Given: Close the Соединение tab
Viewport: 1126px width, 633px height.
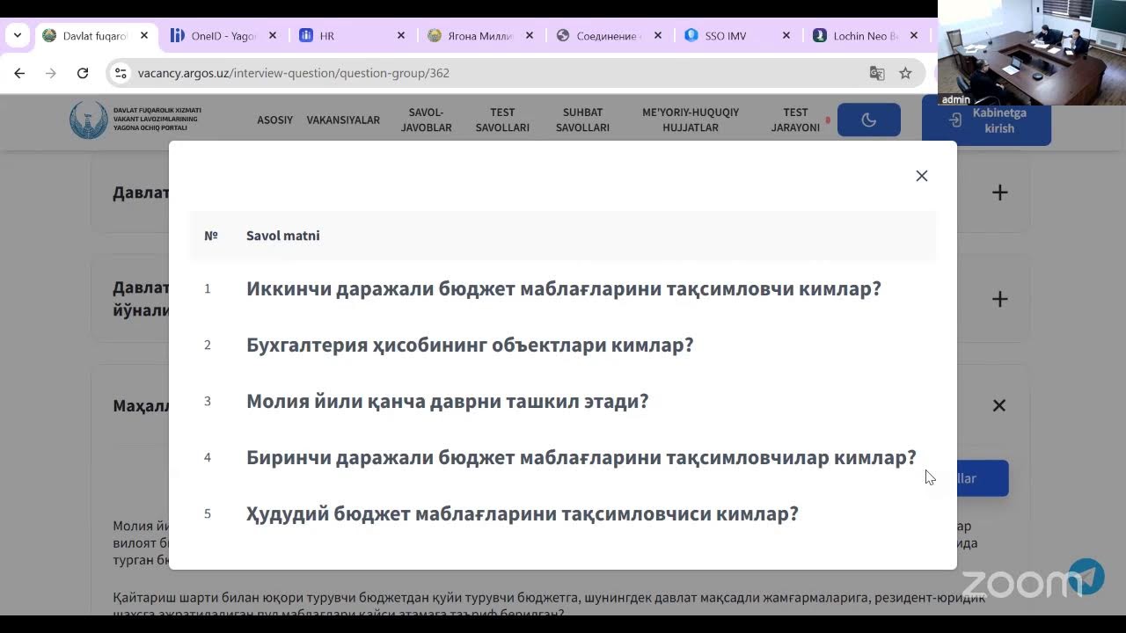Looking at the screenshot, I should coord(658,36).
